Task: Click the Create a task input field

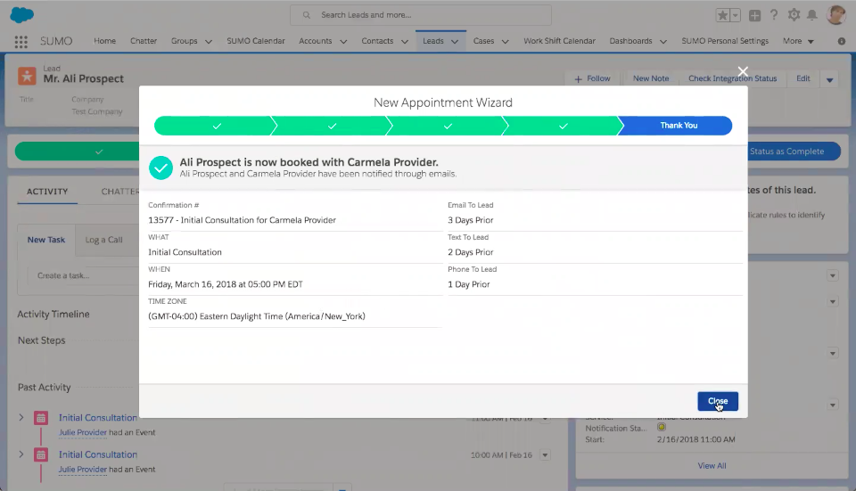Action: [x=83, y=275]
